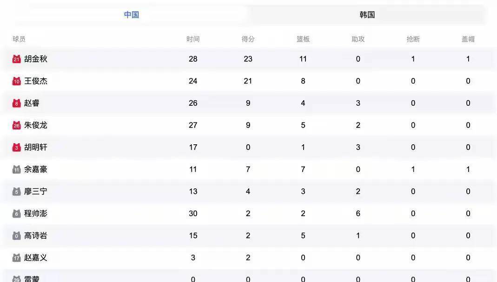Click jersey number 6 icon beside 程帅澎
Image resolution: width=497 pixels, height=282 pixels.
click(15, 213)
